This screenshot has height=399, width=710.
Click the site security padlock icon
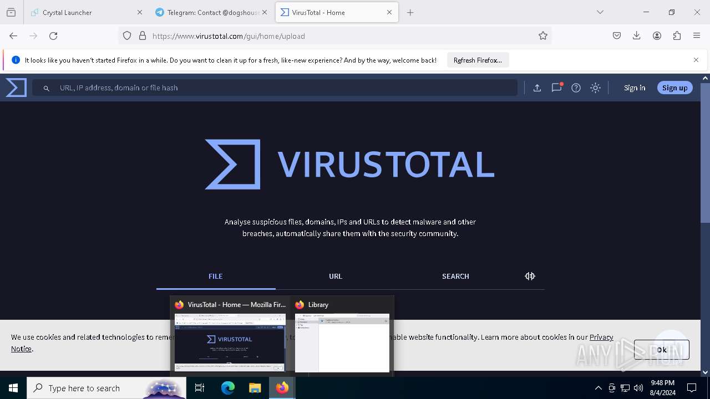click(x=143, y=35)
